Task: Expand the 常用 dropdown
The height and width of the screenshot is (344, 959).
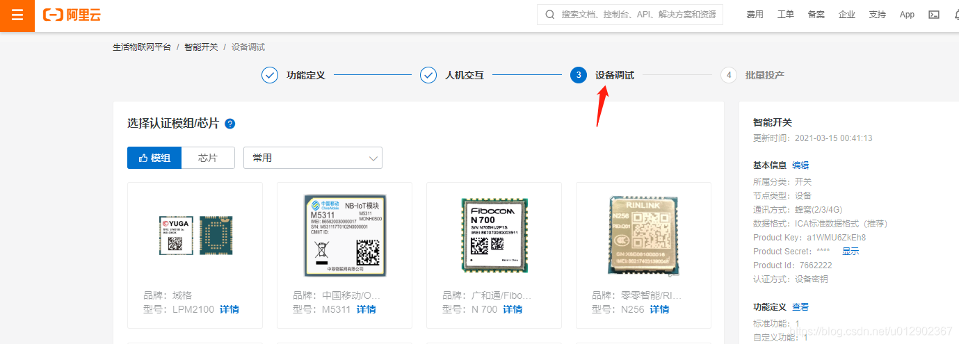Action: [313, 158]
